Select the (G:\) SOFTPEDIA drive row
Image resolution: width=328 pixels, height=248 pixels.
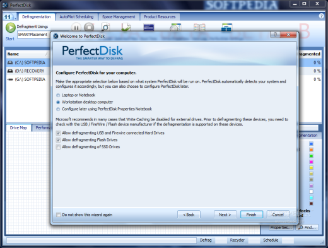(28, 80)
